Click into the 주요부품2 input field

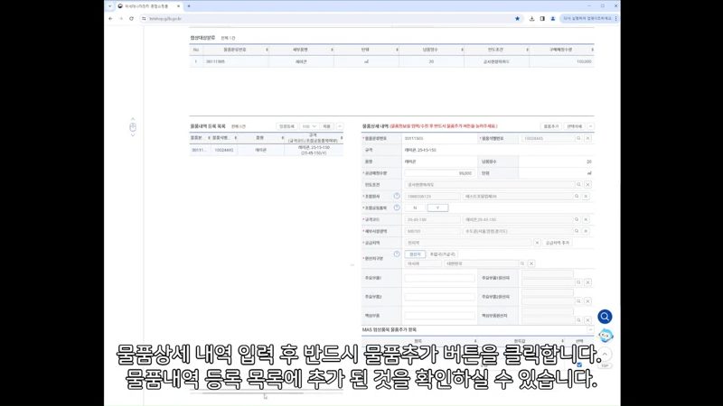point(439,297)
